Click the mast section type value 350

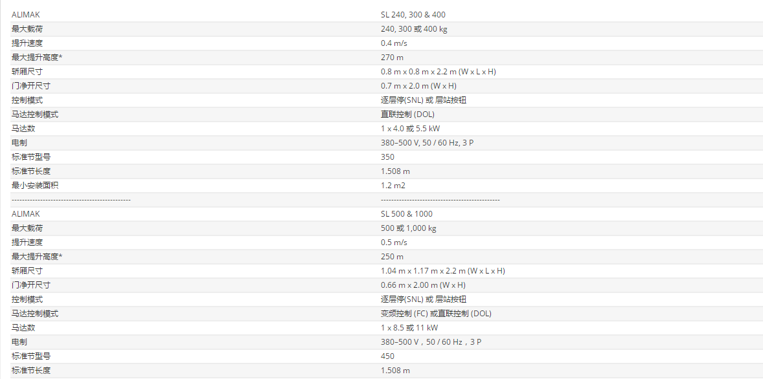[388, 157]
